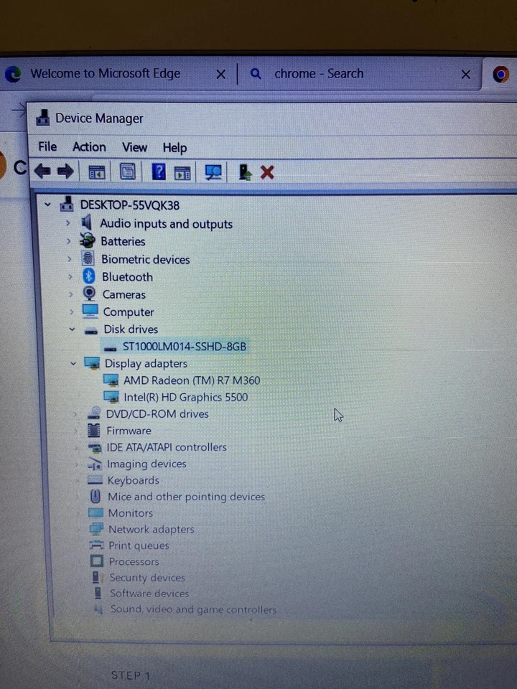Screen dimensions: 517x689
Task: Click Scan for hardware changes monitor icon
Action: pos(214,172)
